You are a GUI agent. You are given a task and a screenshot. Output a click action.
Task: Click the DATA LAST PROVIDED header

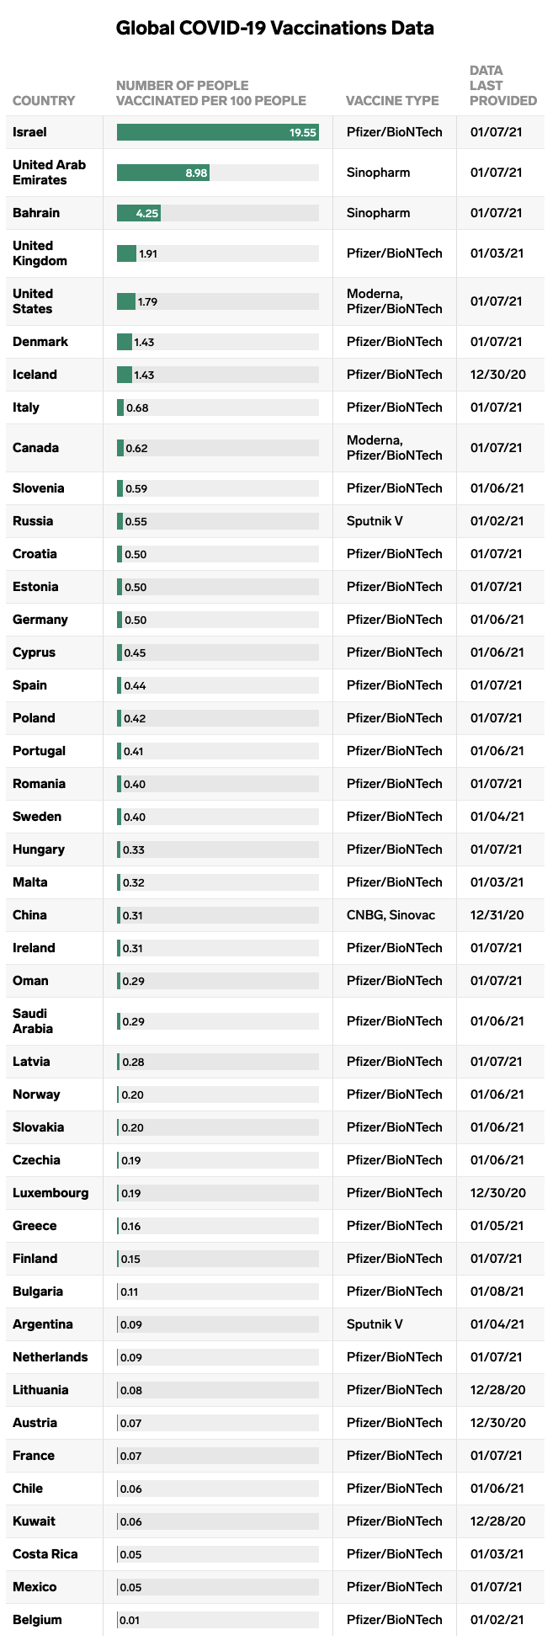502,86
